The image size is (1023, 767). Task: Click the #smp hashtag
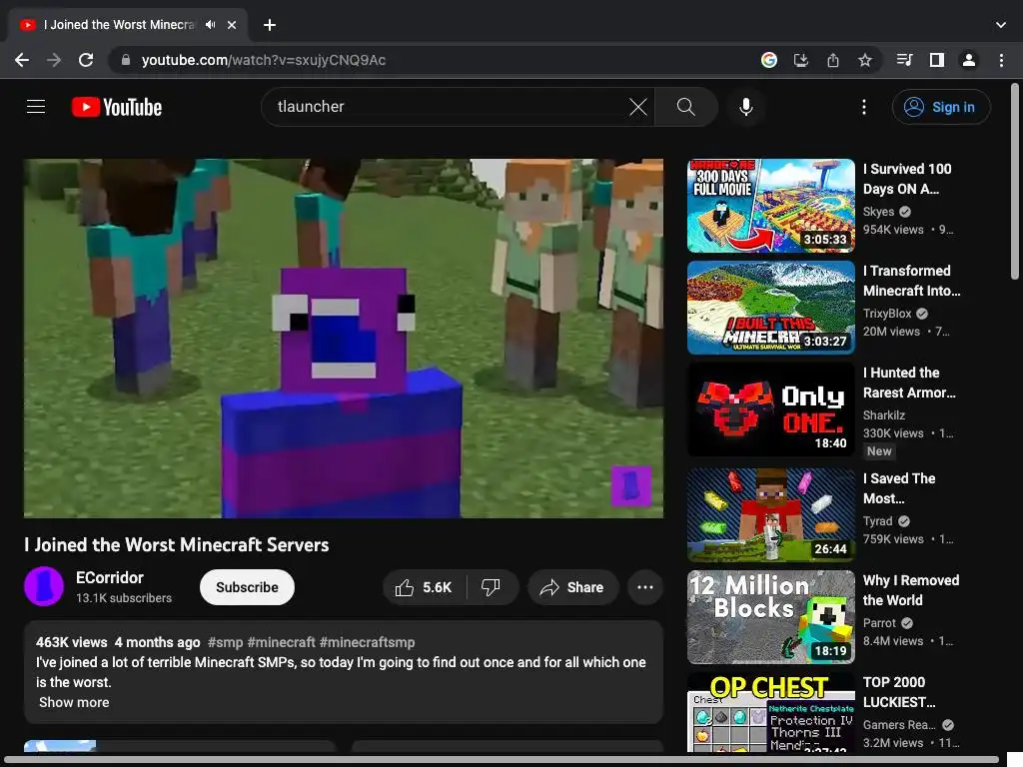tap(225, 642)
